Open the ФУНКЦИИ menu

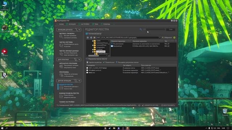click(x=71, y=24)
